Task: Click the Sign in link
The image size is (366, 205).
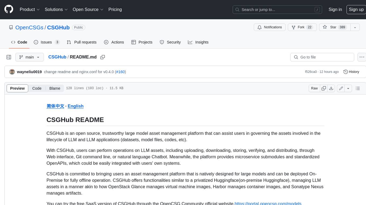Action: pos(335,9)
